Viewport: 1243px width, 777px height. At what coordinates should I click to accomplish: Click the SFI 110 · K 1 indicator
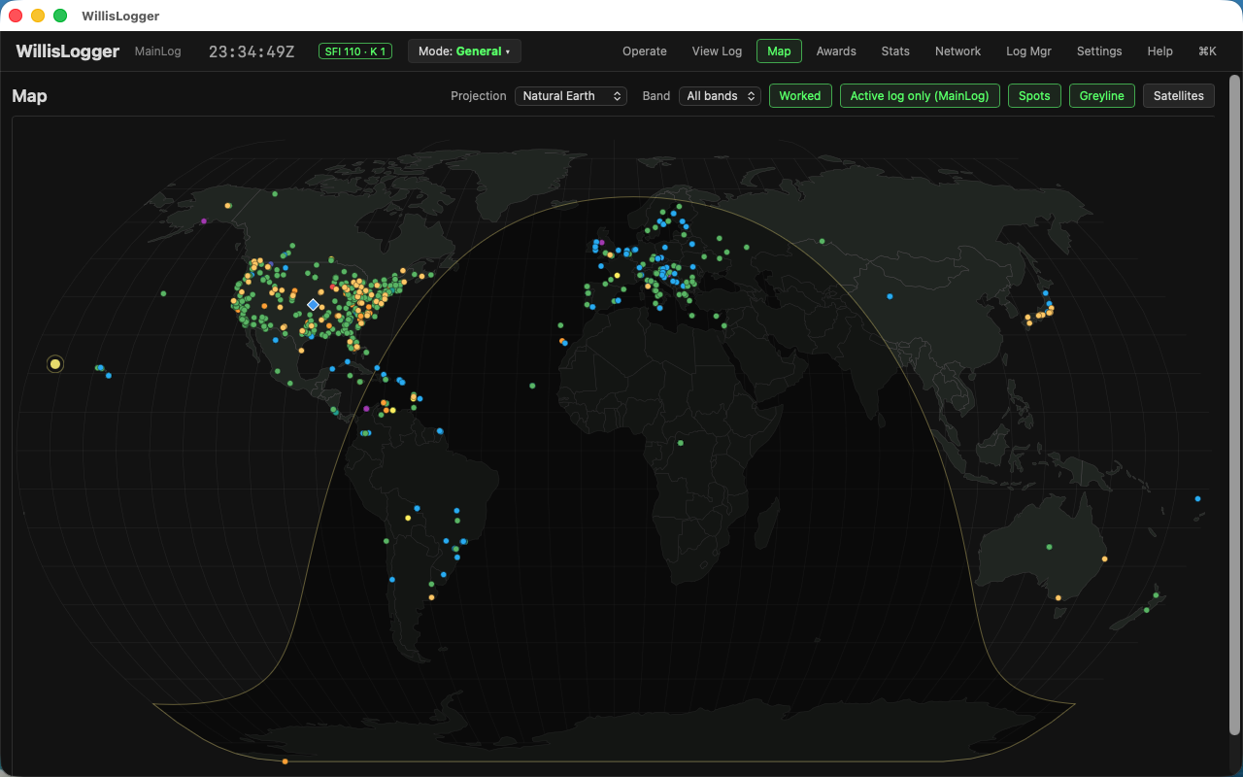coord(355,51)
